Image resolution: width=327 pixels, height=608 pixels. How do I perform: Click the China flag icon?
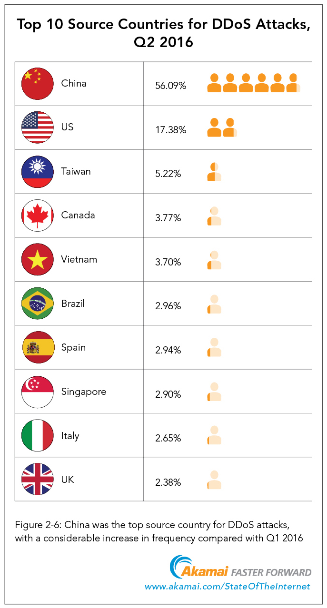37,84
